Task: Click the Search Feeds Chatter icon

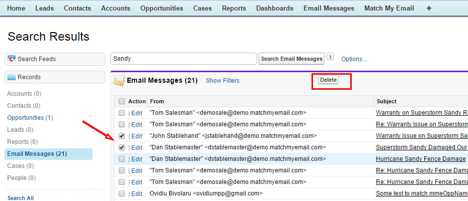Action: pos(12,59)
